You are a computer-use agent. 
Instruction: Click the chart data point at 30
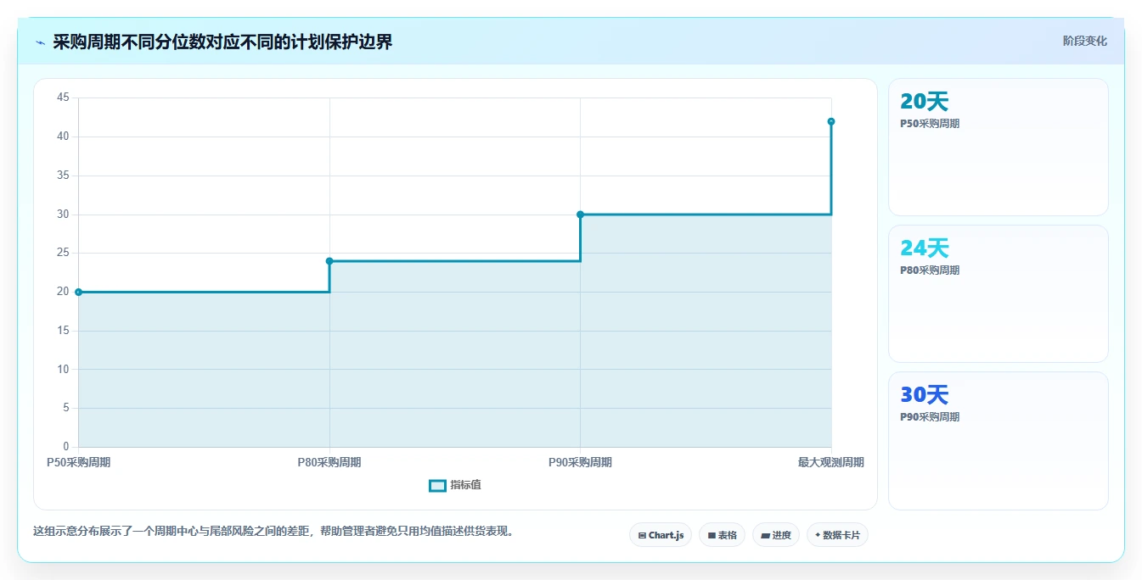pos(581,215)
